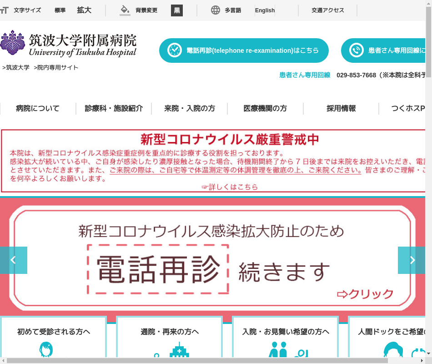Screen dimensions: 432x364
Task: Click the globe multilingual icon
Action: pyautogui.click(x=216, y=10)
